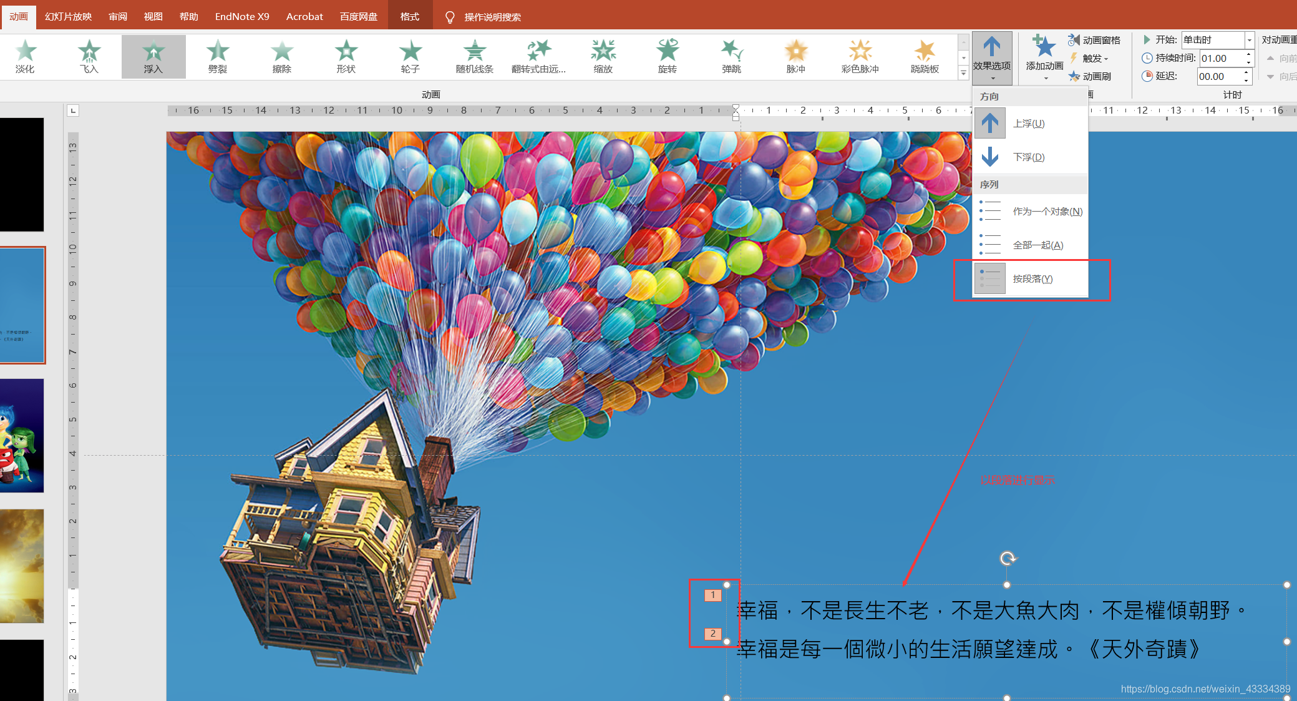
Task: Select 按段落 sequence option
Action: (1031, 278)
